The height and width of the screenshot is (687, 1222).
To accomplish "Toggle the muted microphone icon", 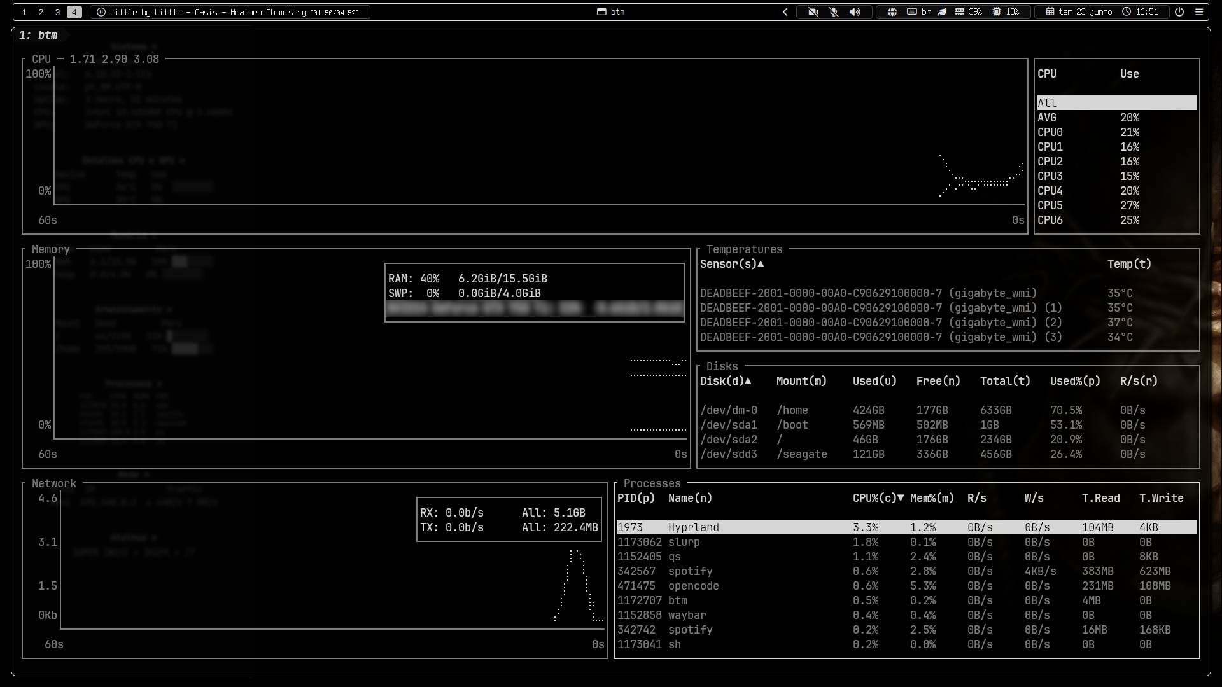I will pos(834,12).
